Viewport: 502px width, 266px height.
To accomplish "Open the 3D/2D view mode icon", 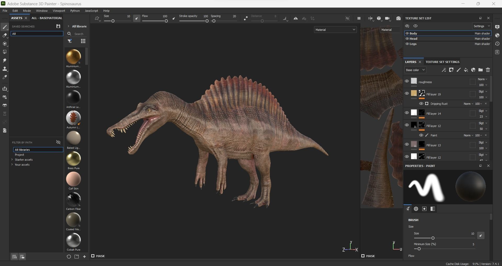I will coord(370,19).
